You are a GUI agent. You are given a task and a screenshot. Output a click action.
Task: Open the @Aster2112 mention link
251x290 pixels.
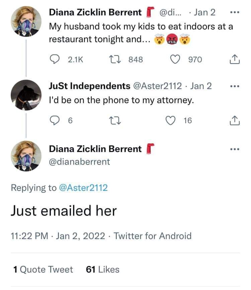pos(83,188)
